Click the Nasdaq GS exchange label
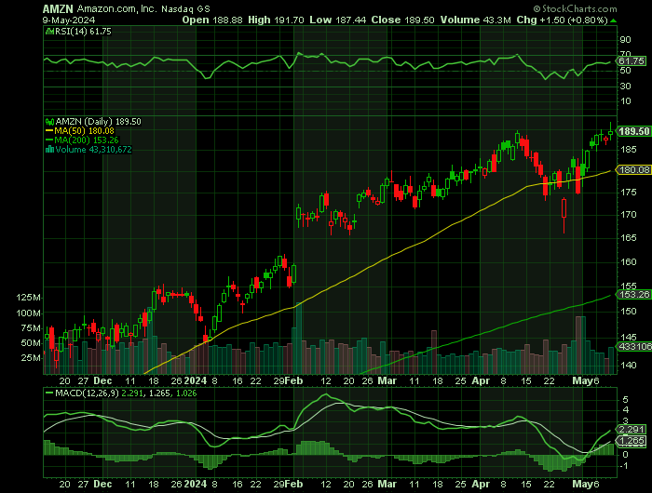Viewport: 652px width, 493px height. point(185,8)
